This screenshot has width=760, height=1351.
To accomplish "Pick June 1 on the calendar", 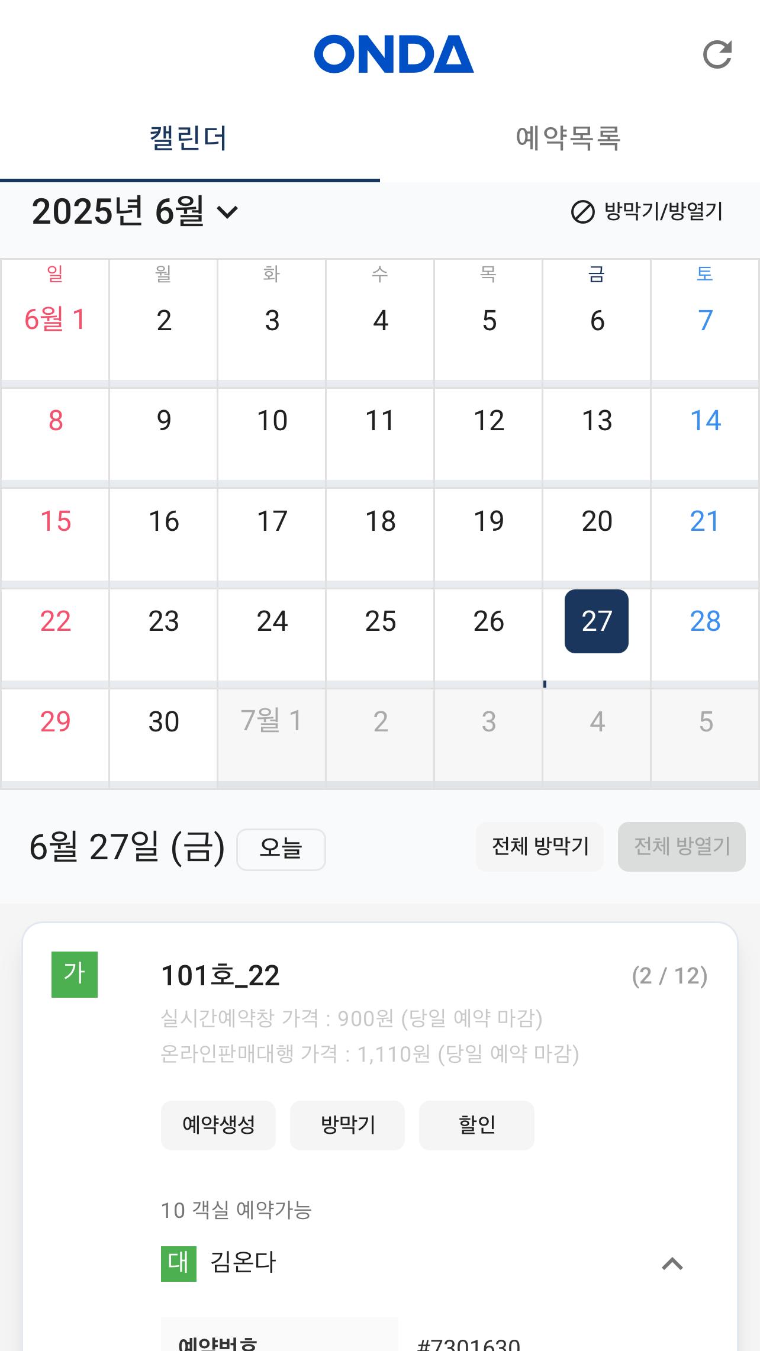I will tap(55, 320).
